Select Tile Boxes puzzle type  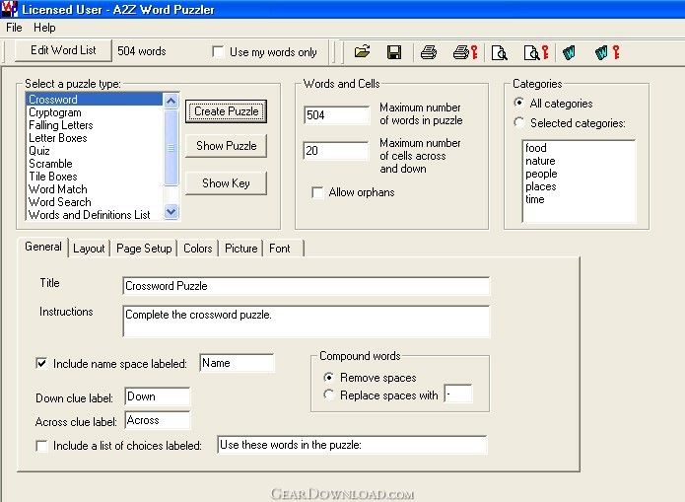coord(95,177)
